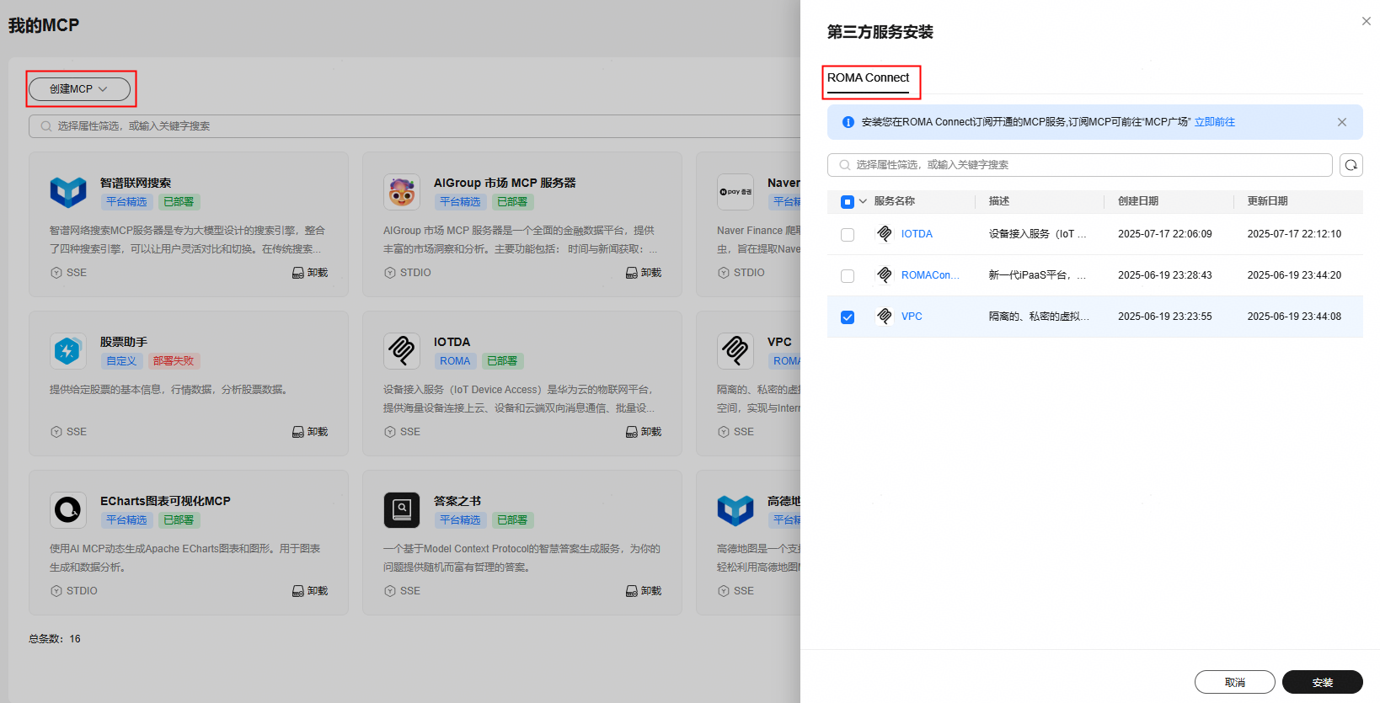Click the ECharts图表可视化MCP card icon
The height and width of the screenshot is (703, 1380).
coord(68,510)
